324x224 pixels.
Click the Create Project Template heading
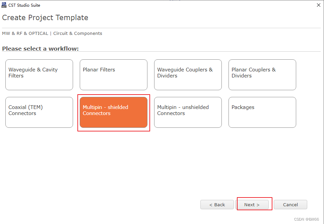pyautogui.click(x=45, y=17)
